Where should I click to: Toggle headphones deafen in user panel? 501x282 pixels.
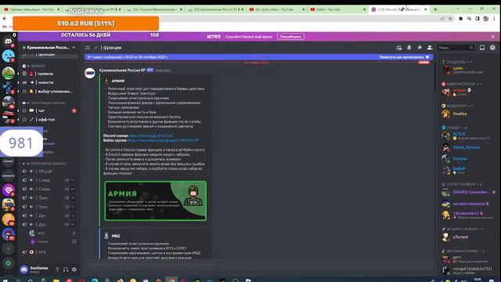(x=66, y=269)
